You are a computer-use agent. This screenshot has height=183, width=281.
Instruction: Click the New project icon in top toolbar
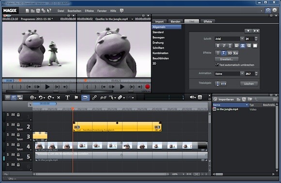tap(27, 11)
